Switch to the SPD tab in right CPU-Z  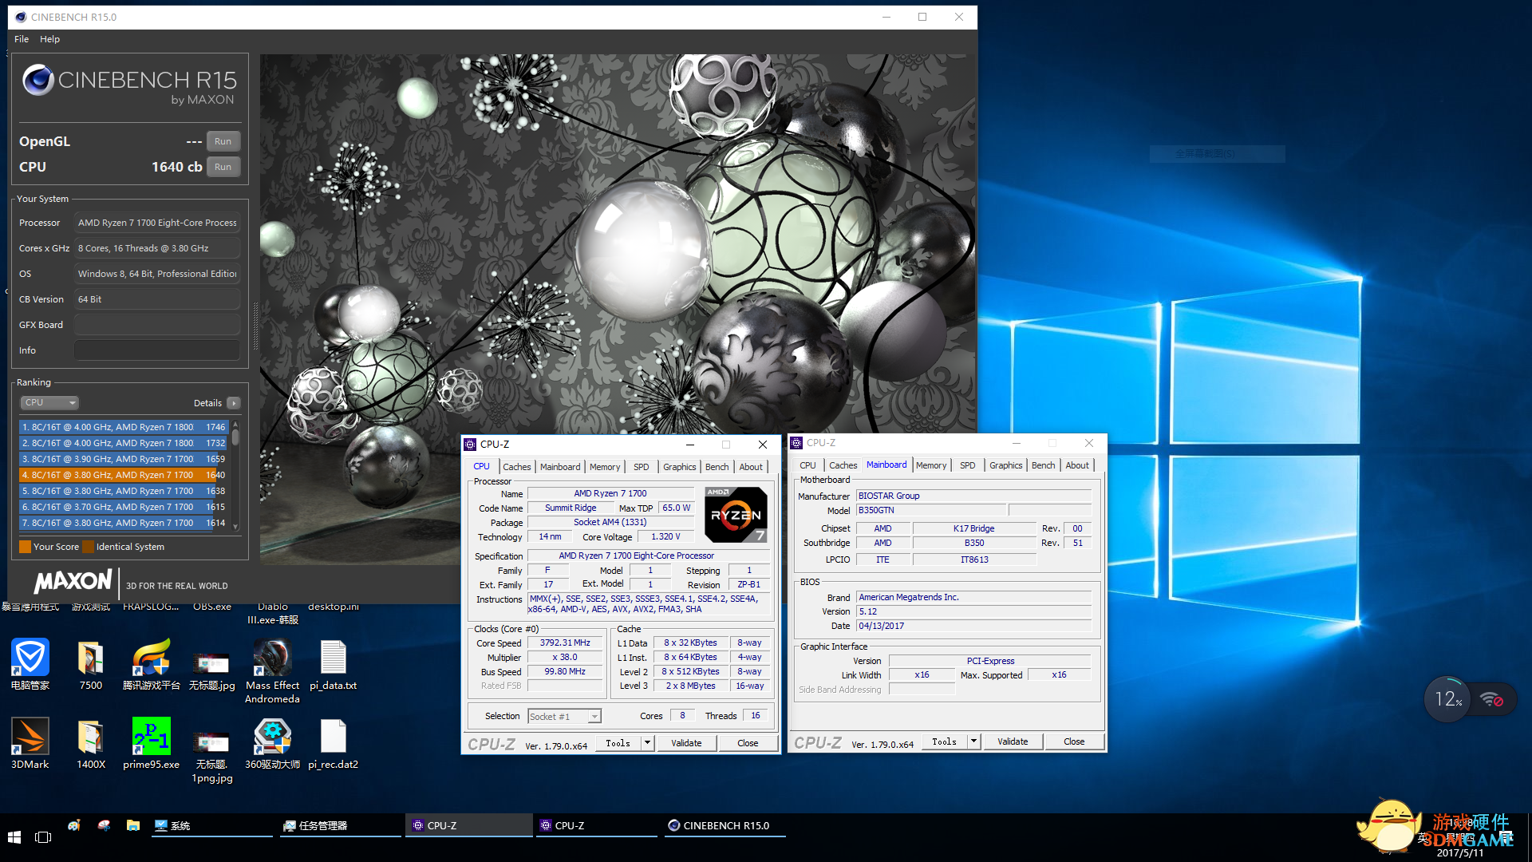pos(967,465)
